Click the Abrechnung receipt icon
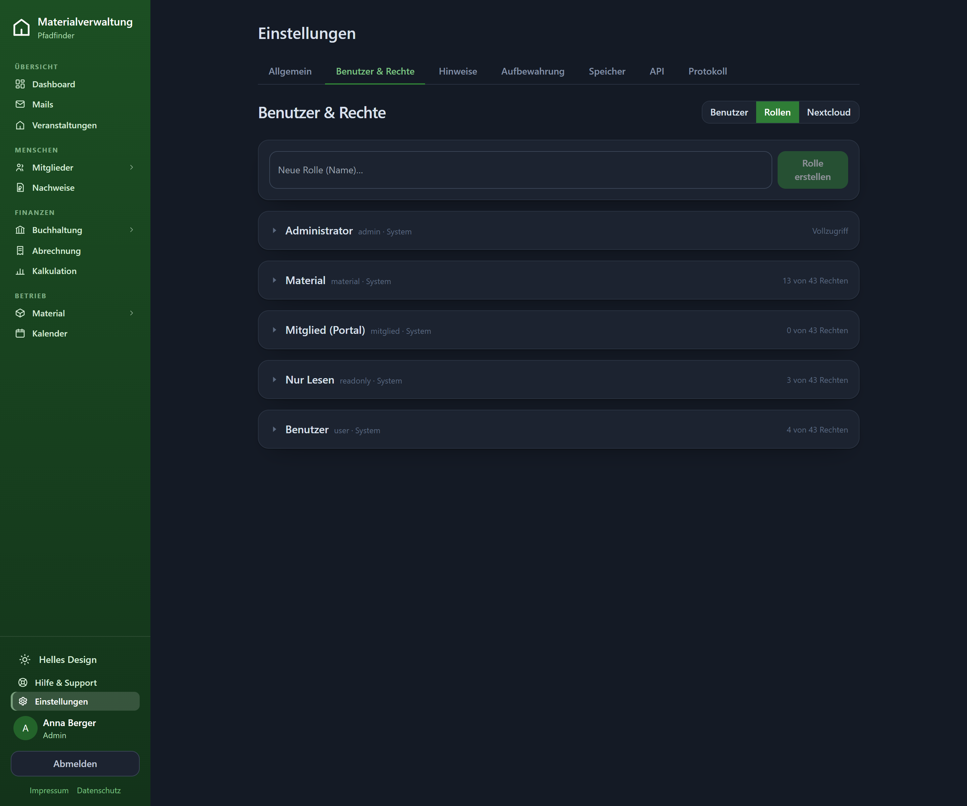 coord(20,251)
